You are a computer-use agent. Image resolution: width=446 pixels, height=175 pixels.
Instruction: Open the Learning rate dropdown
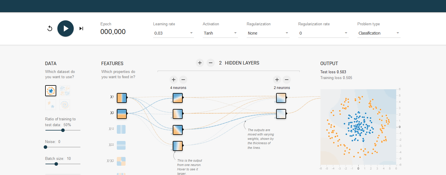click(173, 33)
